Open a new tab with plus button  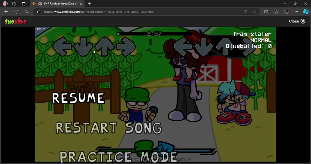pos(89,3)
